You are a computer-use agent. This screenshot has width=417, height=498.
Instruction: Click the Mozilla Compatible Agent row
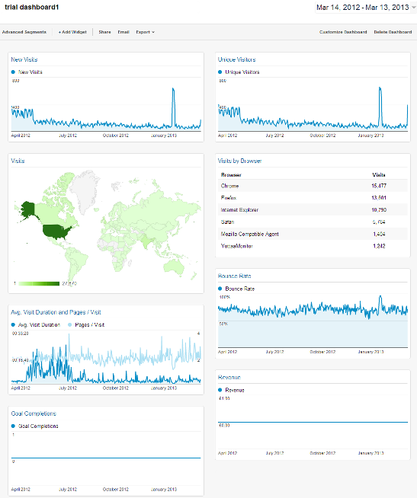click(313, 234)
